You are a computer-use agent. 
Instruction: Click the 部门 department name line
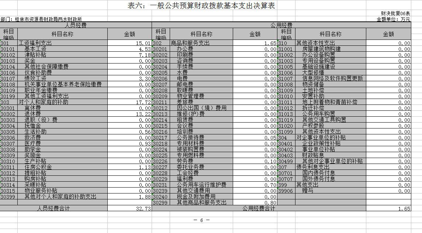[x=41, y=19]
